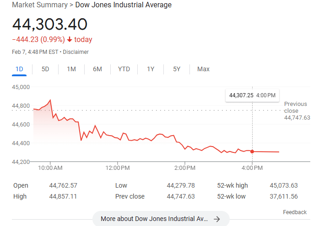The image size is (324, 226).
Task: Click the 44,307.25 4:00 PM tooltip
Action: [x=252, y=95]
